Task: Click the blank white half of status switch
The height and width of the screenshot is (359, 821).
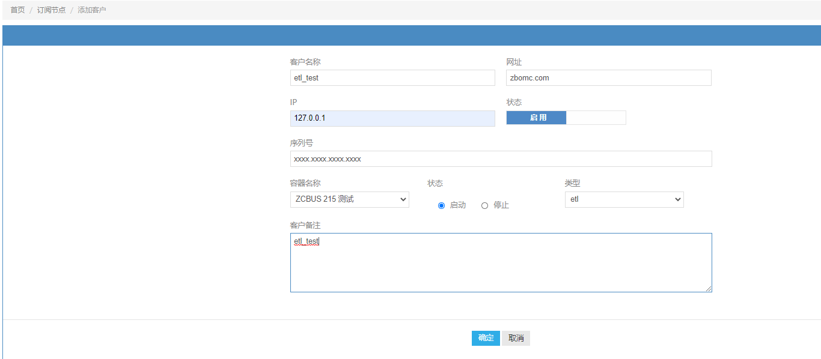Action: tap(596, 118)
